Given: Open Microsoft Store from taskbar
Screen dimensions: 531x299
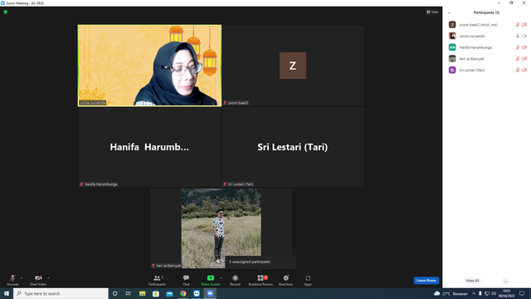Looking at the screenshot, I should click(156, 293).
